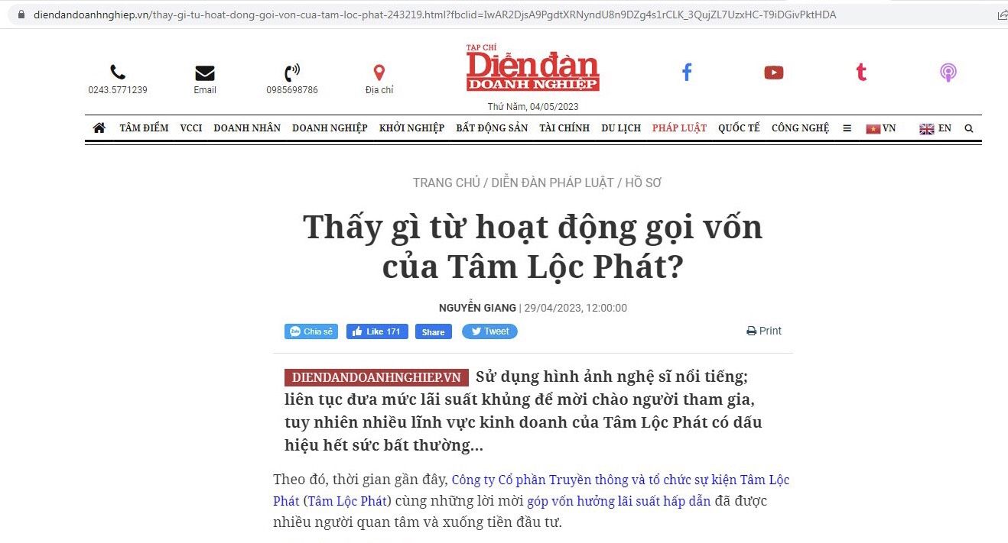Open the BẤT ĐỘNG SẢN section
Screen dimensions: 1008x543
pyautogui.click(x=492, y=128)
